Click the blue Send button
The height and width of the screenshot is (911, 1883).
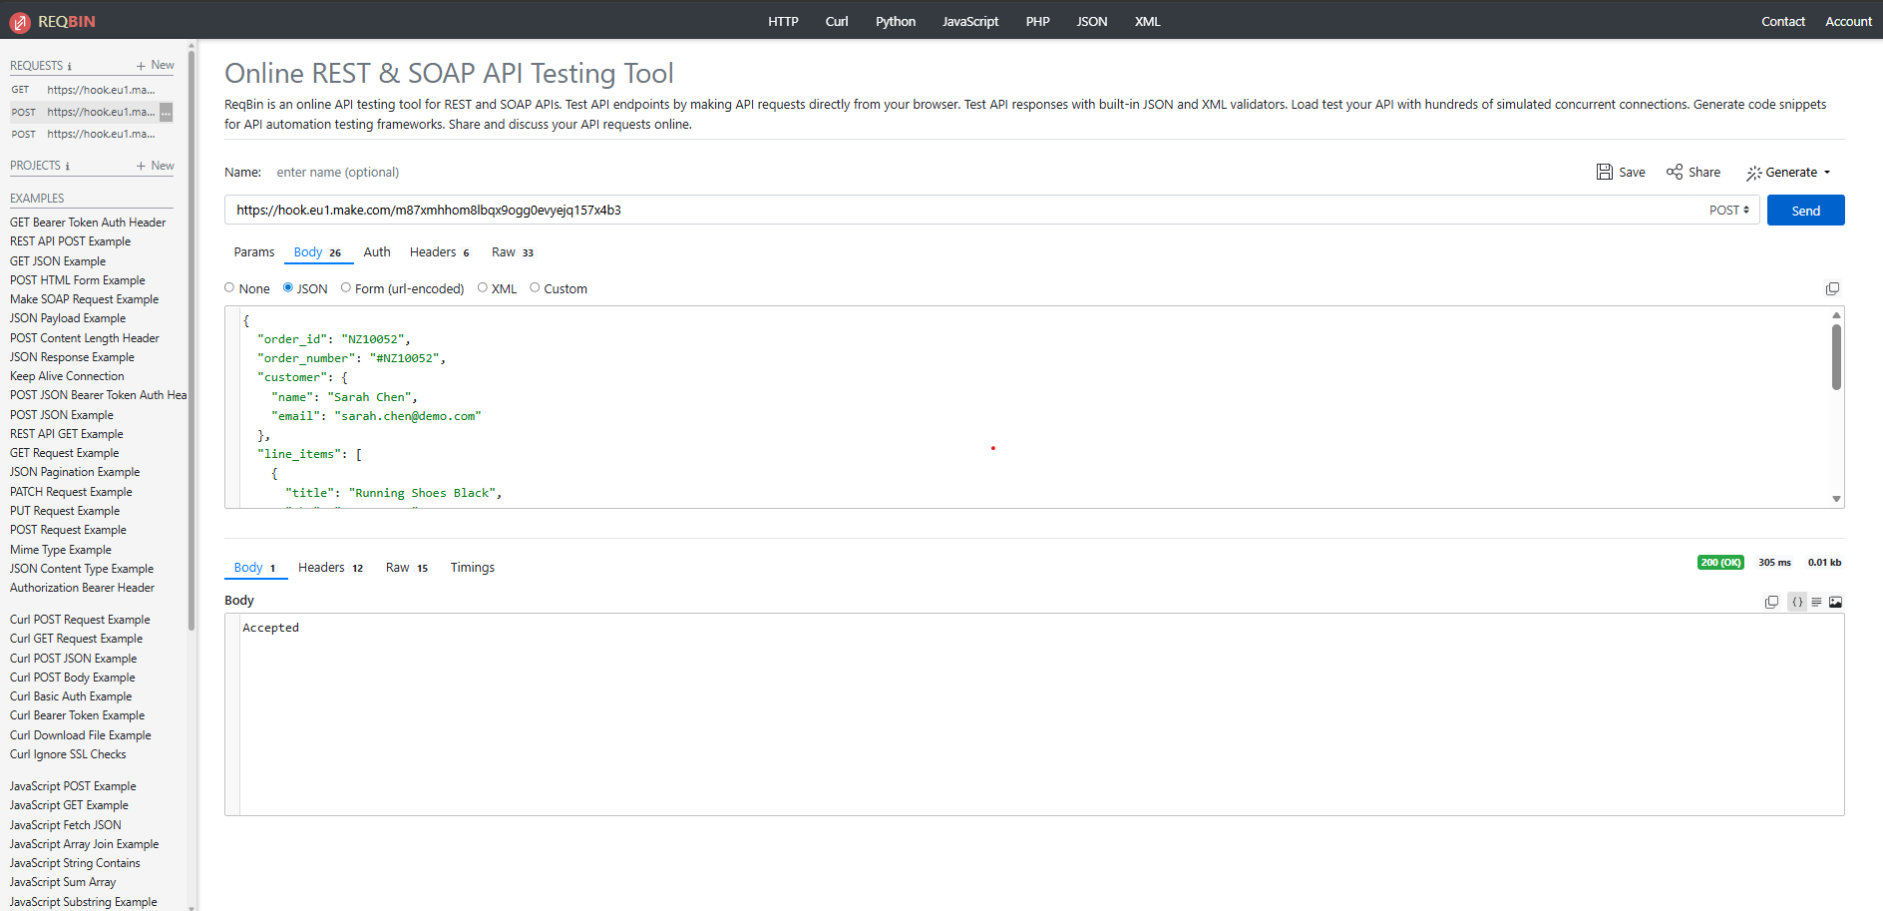1805,211
